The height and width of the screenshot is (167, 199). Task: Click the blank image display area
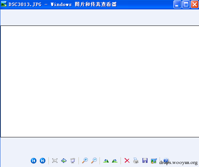100,81
